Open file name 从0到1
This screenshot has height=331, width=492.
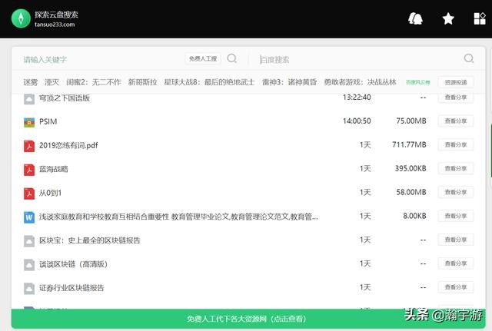(50, 193)
